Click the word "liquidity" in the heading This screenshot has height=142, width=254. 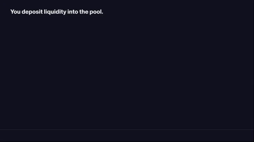click(x=55, y=12)
